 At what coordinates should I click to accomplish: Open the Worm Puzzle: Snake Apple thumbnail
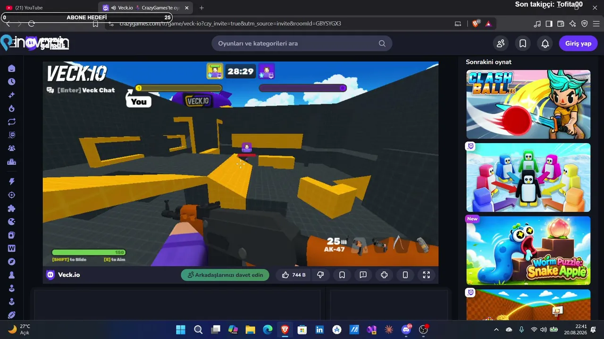(x=528, y=250)
